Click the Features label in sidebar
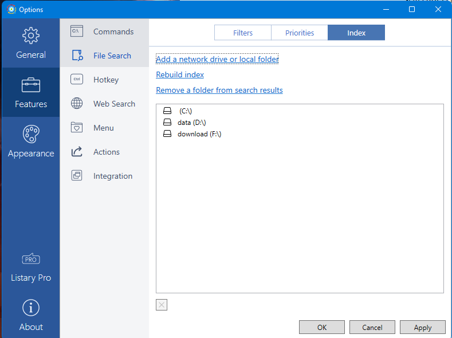452x338 pixels. pyautogui.click(x=31, y=104)
